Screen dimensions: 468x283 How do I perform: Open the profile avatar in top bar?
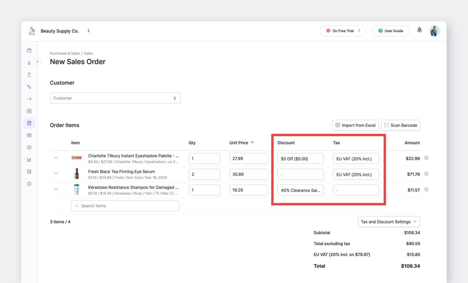pos(434,31)
